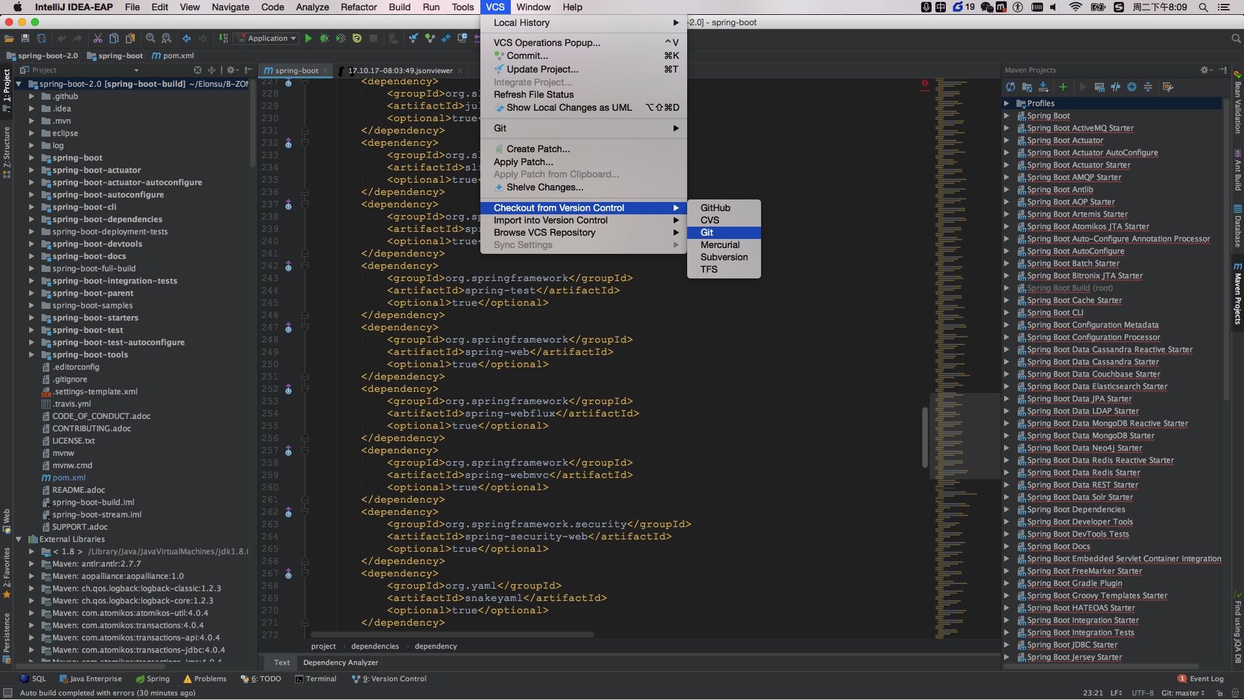Viewport: 1244px width, 700px height.
Task: Select GitHub in the checkout submenu
Action: point(723,208)
